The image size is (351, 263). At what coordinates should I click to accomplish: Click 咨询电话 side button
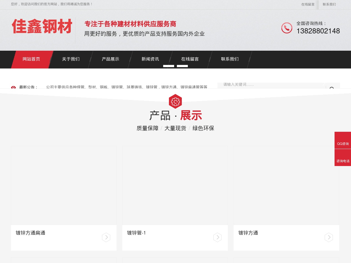[x=343, y=158]
